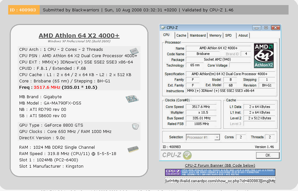Screen dimensions: 298x191
Task: Click the Revision BH-G1 value
Action: tap(267, 85)
